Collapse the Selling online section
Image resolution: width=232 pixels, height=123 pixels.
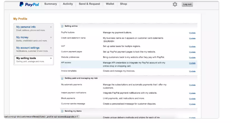point(62,26)
